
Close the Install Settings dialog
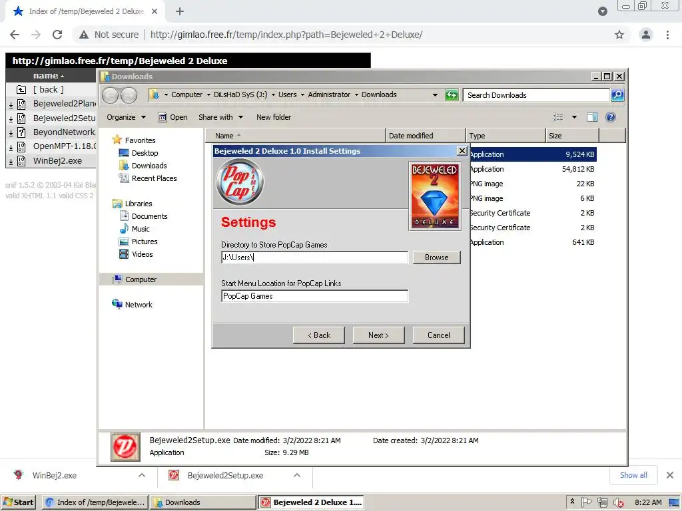tap(462, 151)
